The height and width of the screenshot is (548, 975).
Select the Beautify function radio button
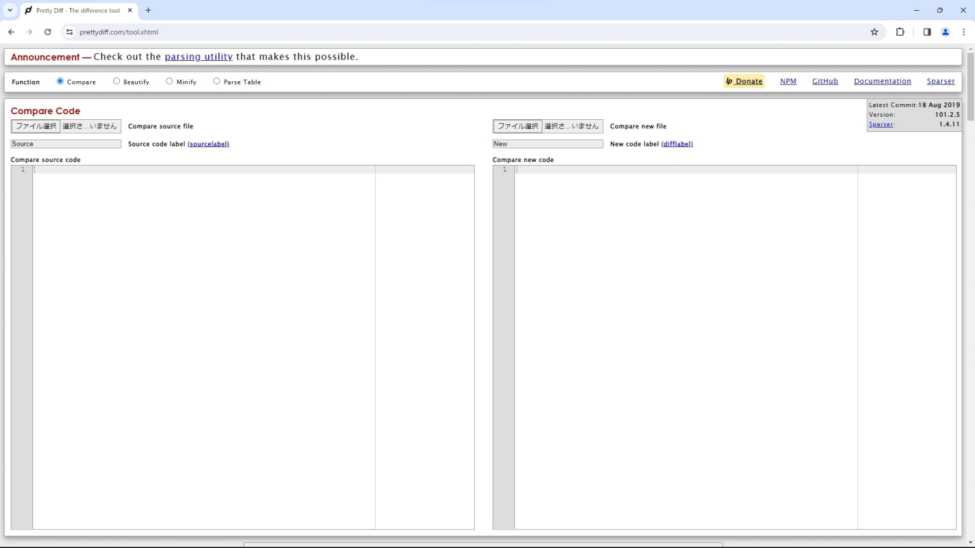pyautogui.click(x=116, y=81)
